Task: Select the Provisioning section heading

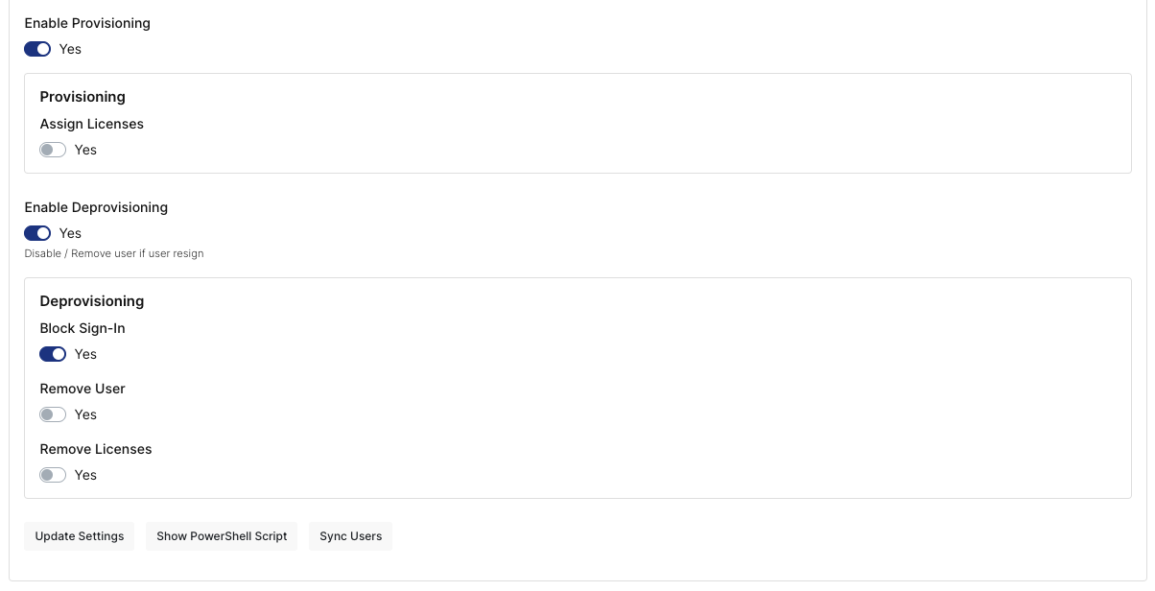Action: [x=82, y=97]
